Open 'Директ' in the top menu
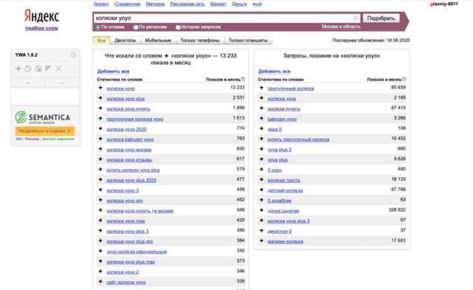The width and height of the screenshot is (473, 290). 101,4
